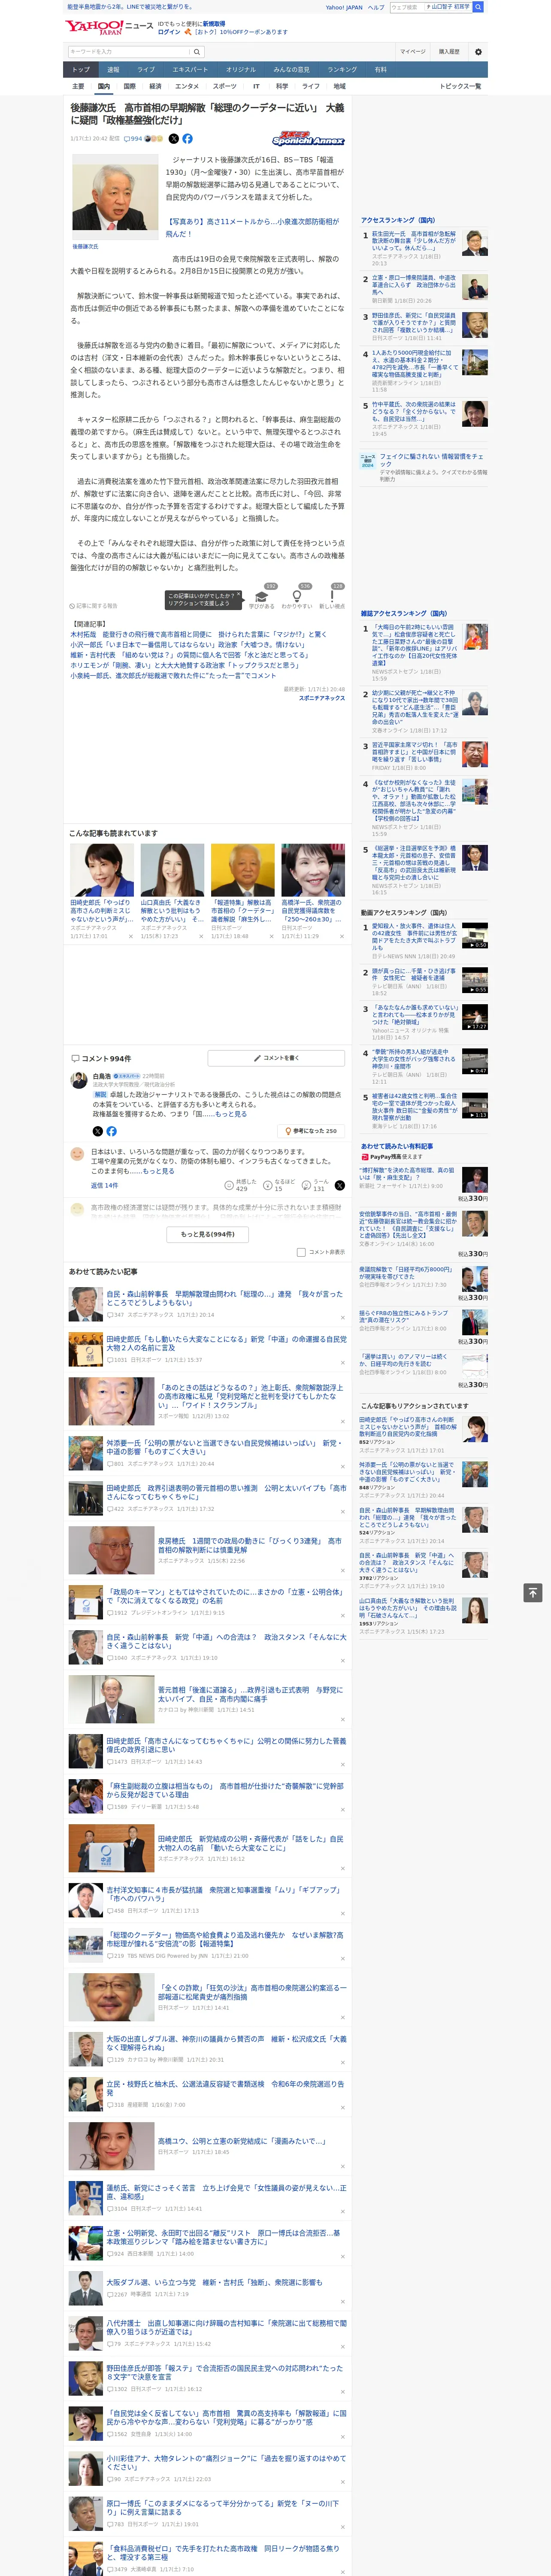Click the scroll-to-top arrow button
The height and width of the screenshot is (2576, 551).
point(532,1592)
